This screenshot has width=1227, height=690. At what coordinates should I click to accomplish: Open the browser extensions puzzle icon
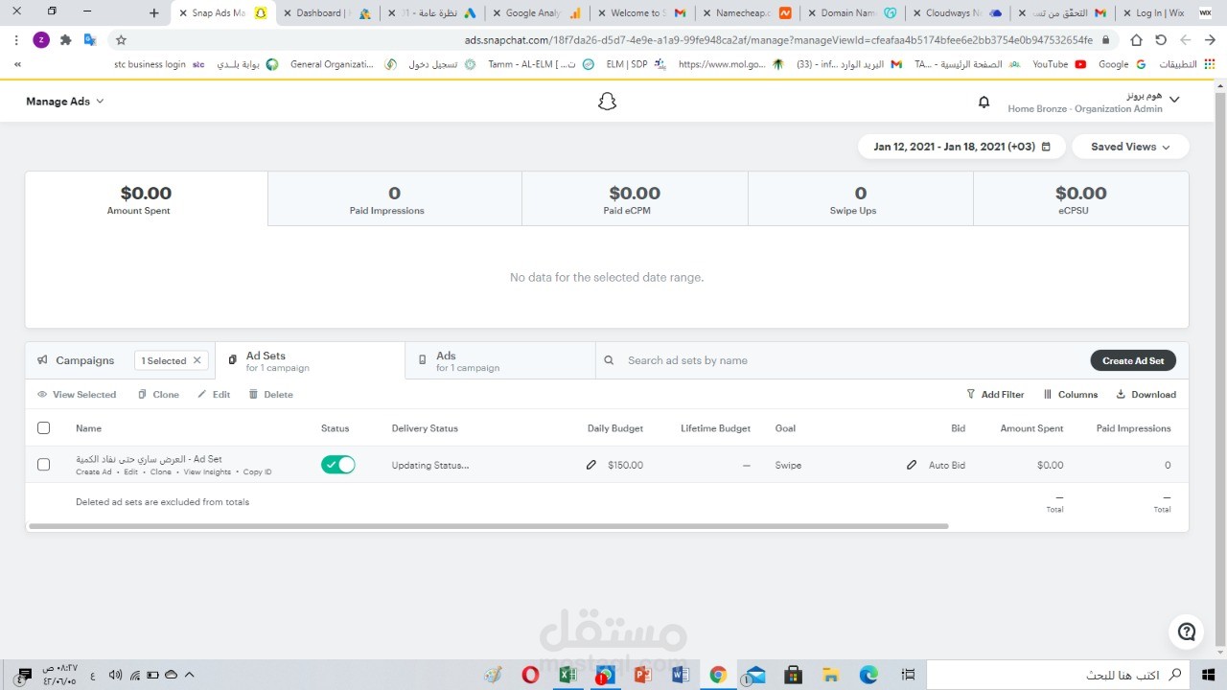point(65,40)
